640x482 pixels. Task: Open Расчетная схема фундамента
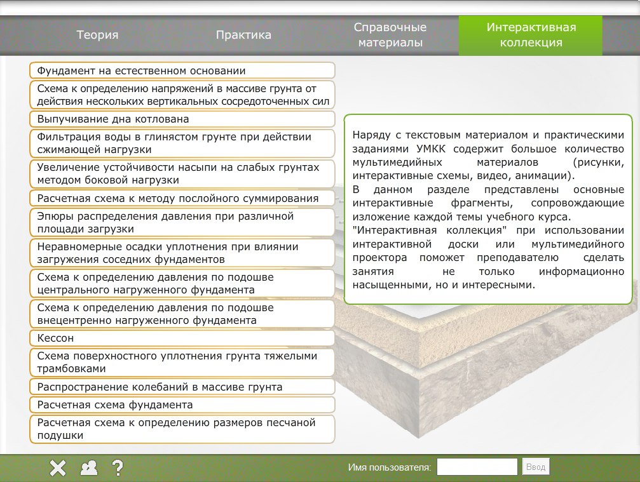(x=182, y=405)
